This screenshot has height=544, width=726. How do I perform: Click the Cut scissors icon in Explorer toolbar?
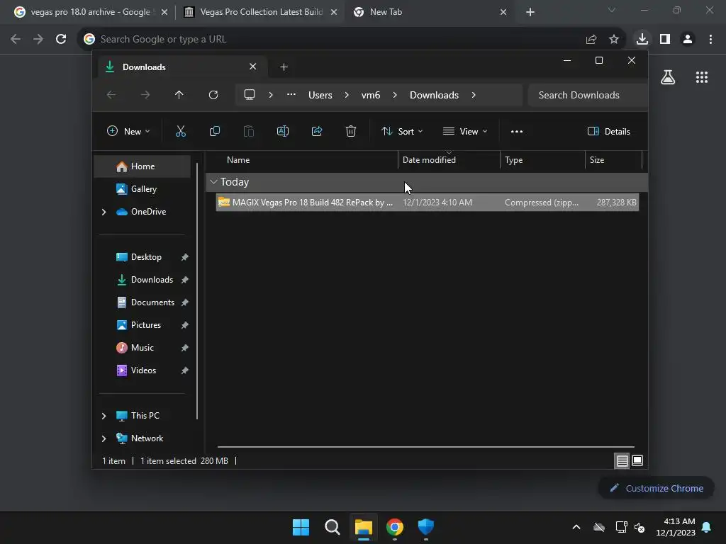(x=181, y=131)
